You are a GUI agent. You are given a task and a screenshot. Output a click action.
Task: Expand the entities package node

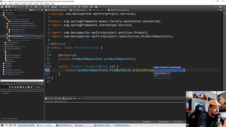click(5, 24)
